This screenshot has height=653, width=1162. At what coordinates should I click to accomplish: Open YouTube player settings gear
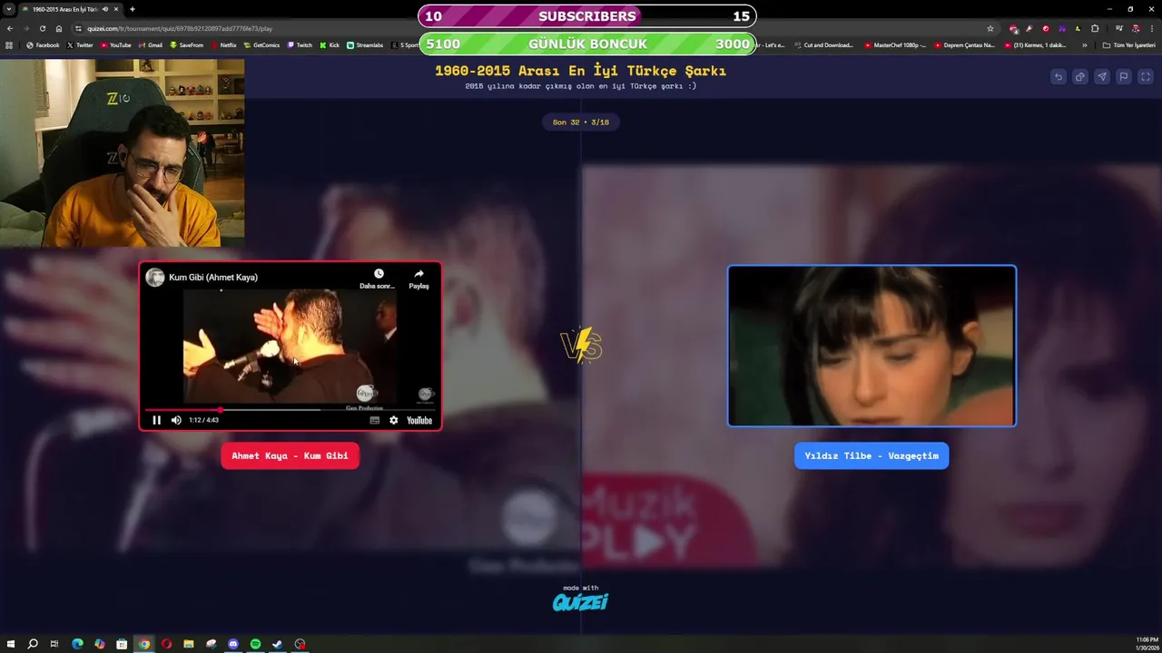[x=393, y=420]
